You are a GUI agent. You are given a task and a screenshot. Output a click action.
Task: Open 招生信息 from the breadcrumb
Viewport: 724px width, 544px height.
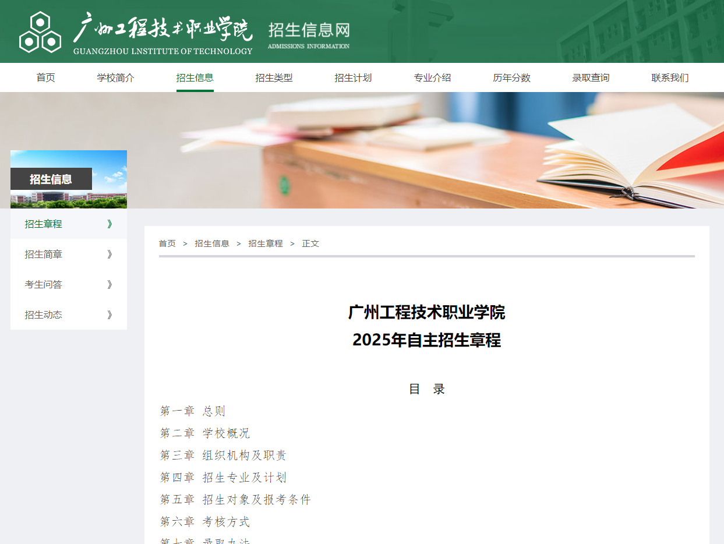click(x=211, y=243)
